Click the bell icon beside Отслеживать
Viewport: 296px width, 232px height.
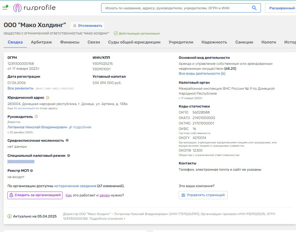(75, 26)
